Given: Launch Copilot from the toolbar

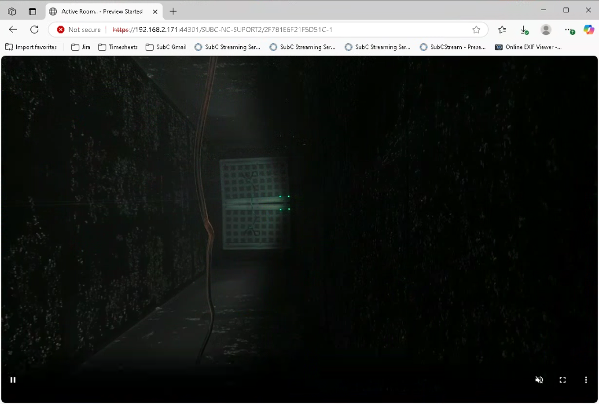Looking at the screenshot, I should 588,30.
